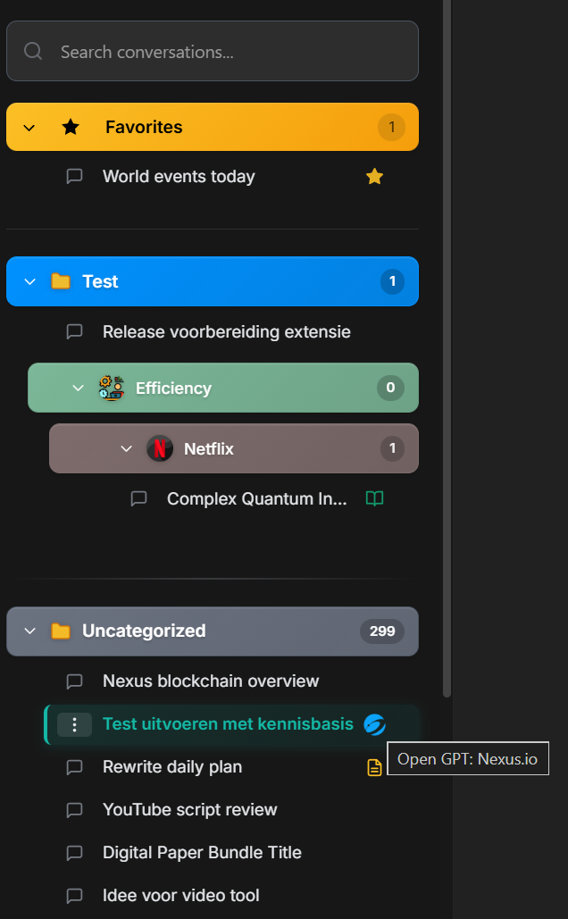Click the yellow document icon beside Rewrite daily plan
Screen dimensions: 568x919
[374, 766]
